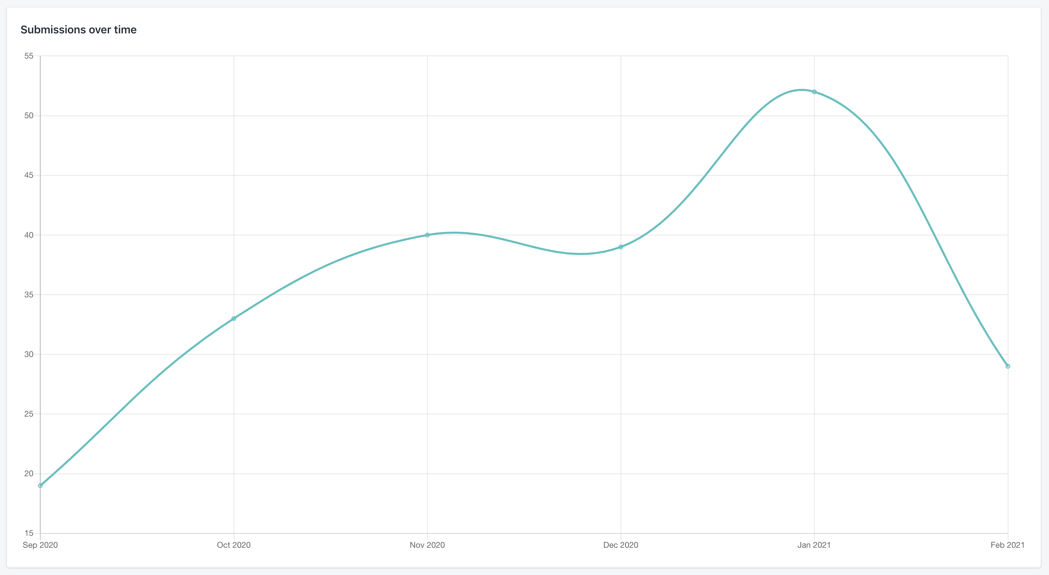Image resolution: width=1049 pixels, height=575 pixels.
Task: Click the 15 y-axis tick label
Action: 29,533
